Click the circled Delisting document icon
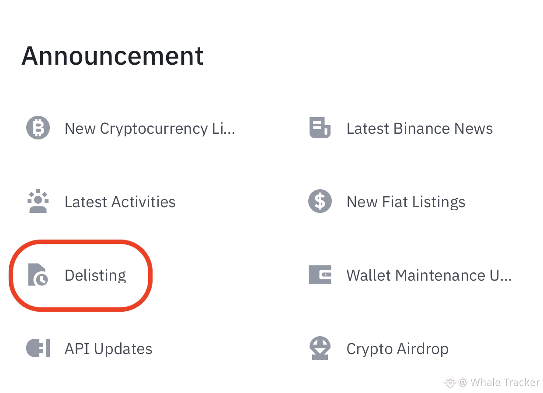This screenshot has height=393, width=543. 38,275
